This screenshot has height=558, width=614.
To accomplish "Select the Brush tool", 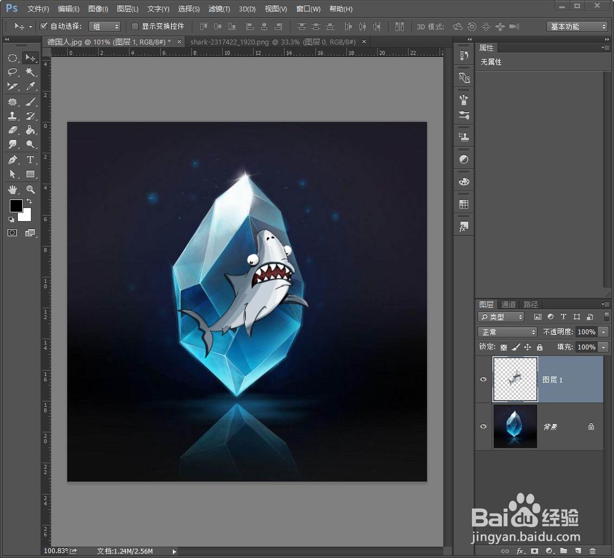I will [30, 102].
